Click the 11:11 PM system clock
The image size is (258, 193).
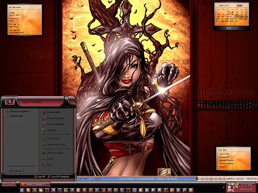[246, 185]
